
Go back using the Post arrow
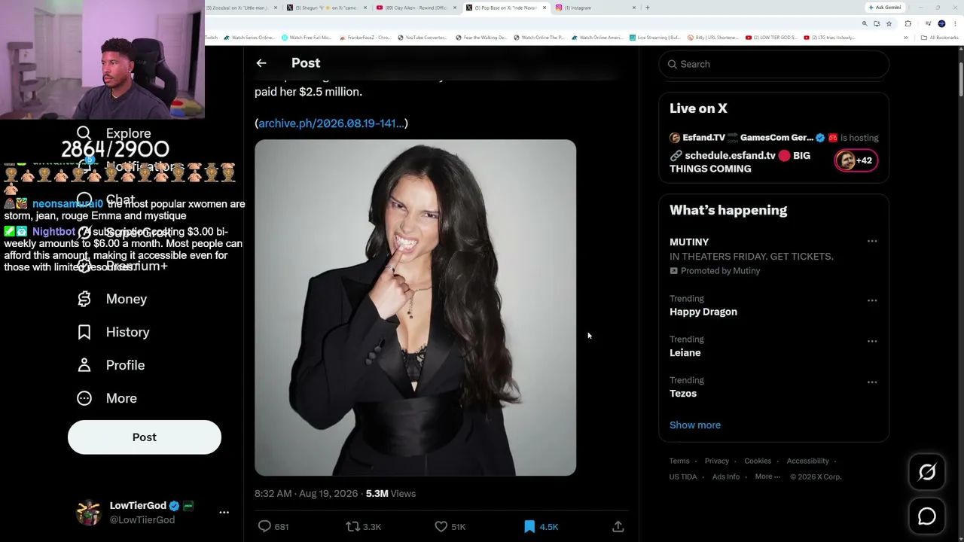pos(261,63)
